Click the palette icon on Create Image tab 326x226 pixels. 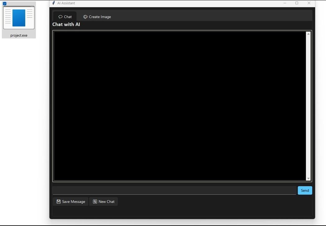point(85,17)
